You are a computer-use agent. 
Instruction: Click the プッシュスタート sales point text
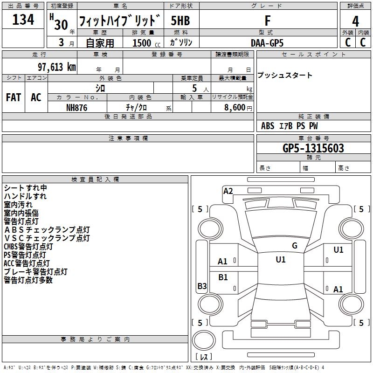click(x=285, y=76)
